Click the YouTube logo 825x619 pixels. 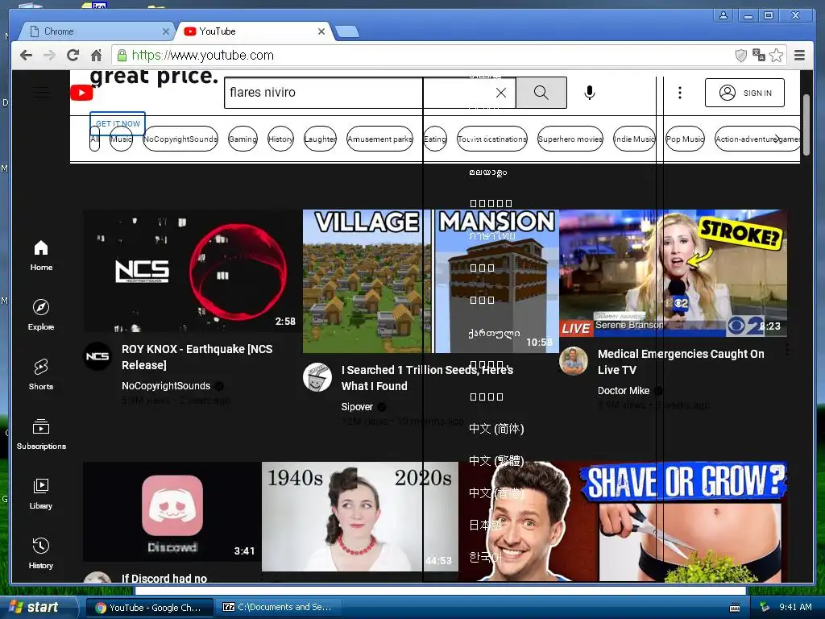click(x=81, y=93)
